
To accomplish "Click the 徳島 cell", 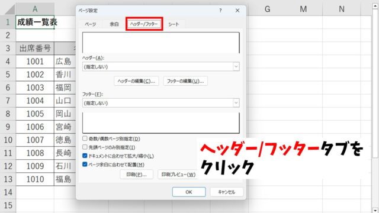I will click(65, 140).
